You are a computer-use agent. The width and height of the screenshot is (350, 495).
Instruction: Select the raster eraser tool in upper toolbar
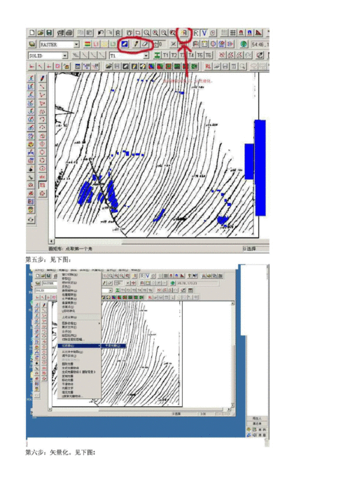(x=145, y=44)
